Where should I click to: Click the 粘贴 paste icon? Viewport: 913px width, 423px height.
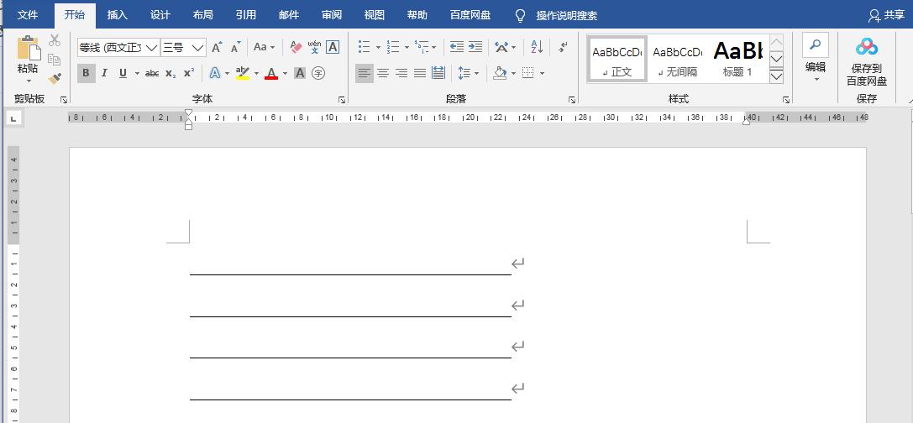click(28, 48)
